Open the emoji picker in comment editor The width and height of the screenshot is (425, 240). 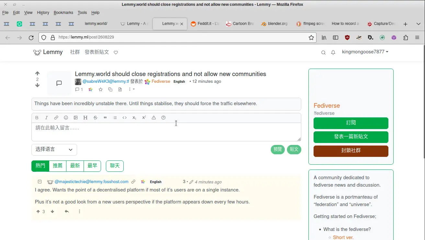coord(66,118)
